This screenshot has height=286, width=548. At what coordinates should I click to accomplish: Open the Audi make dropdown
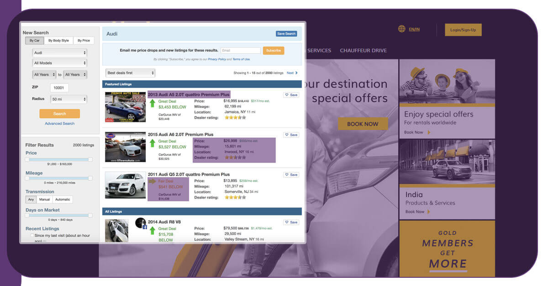pyautogui.click(x=60, y=53)
